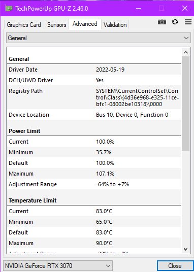This screenshot has width=194, height=272.
Task: Open the hamburger menu icon
Action: 188,22
